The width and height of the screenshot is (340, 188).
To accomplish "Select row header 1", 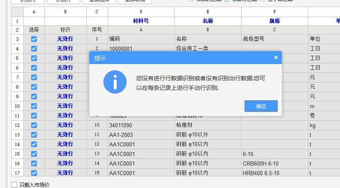I will click(x=17, y=21).
